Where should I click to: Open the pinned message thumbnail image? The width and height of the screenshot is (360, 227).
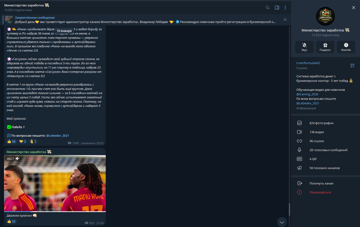[9, 20]
